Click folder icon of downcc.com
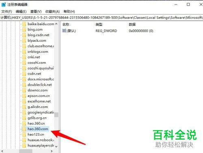 24,90
